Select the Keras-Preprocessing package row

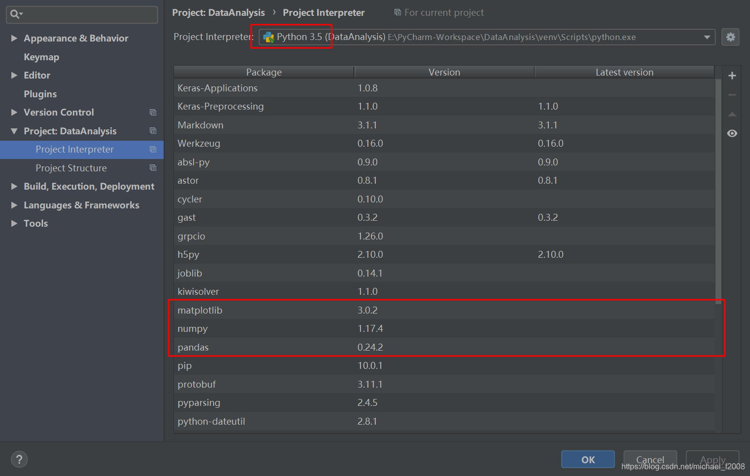[444, 106]
